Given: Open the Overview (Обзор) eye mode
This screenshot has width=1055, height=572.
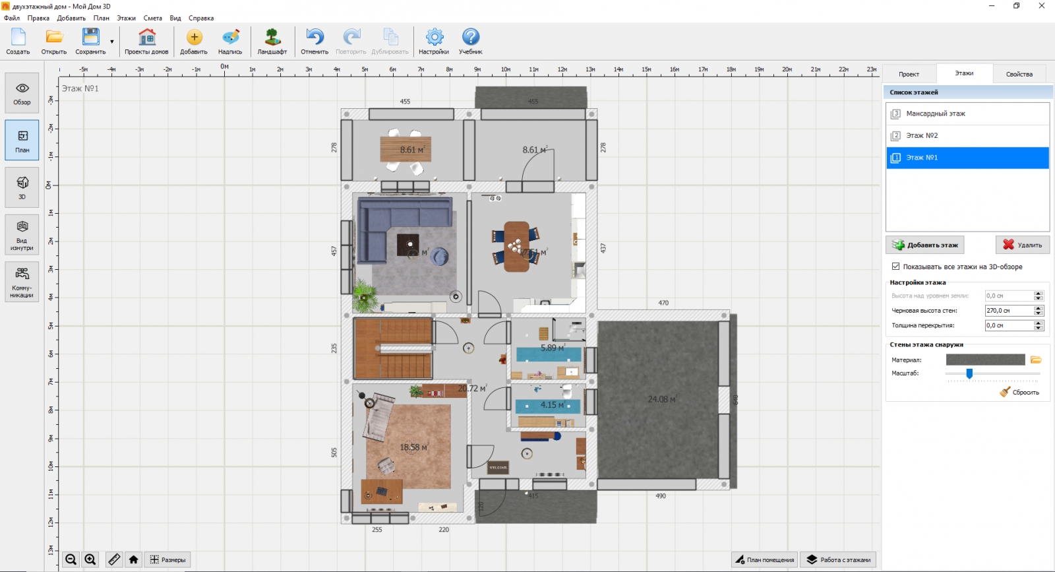Looking at the screenshot, I should 22,93.
